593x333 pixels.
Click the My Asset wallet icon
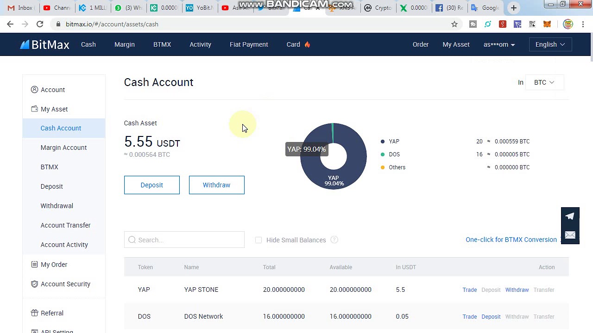[34, 109]
